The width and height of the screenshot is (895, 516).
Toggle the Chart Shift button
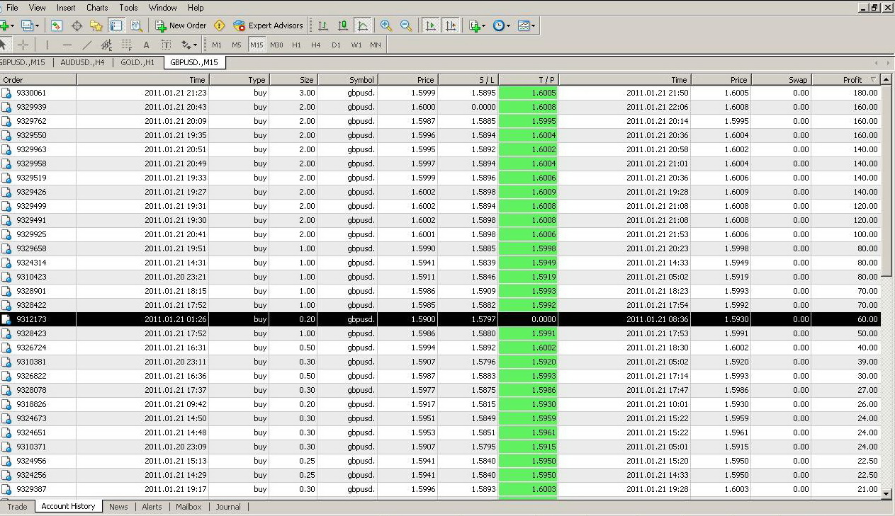450,25
